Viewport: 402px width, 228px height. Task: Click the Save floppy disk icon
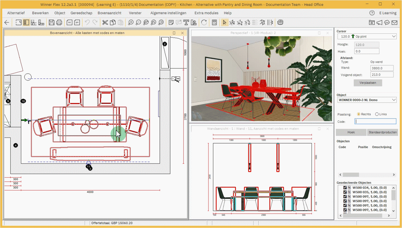52,23
